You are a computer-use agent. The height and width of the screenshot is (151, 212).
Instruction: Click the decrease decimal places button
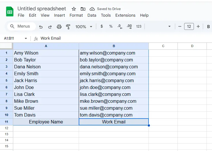(x=120, y=26)
